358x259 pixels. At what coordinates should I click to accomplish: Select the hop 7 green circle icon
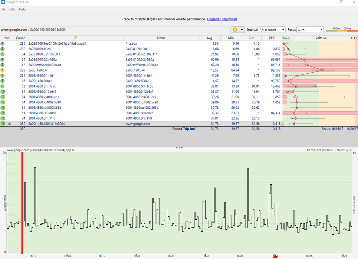click(3, 75)
